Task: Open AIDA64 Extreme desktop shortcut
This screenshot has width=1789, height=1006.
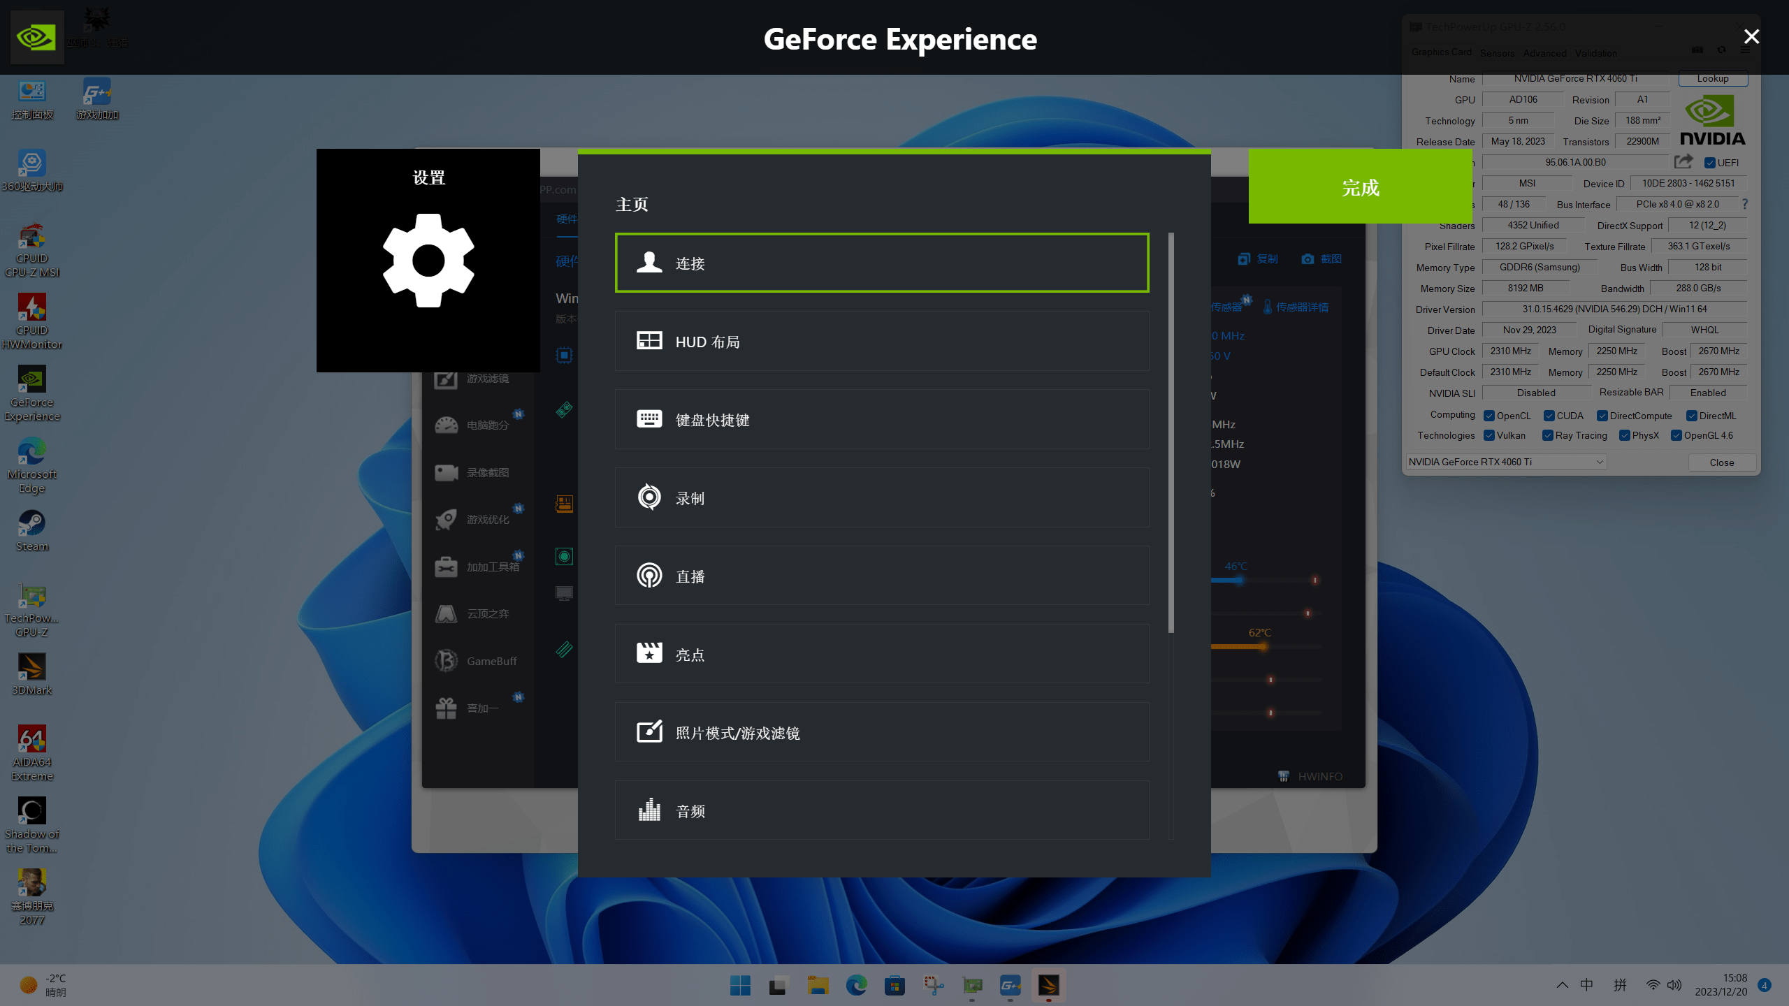Action: coord(32,754)
